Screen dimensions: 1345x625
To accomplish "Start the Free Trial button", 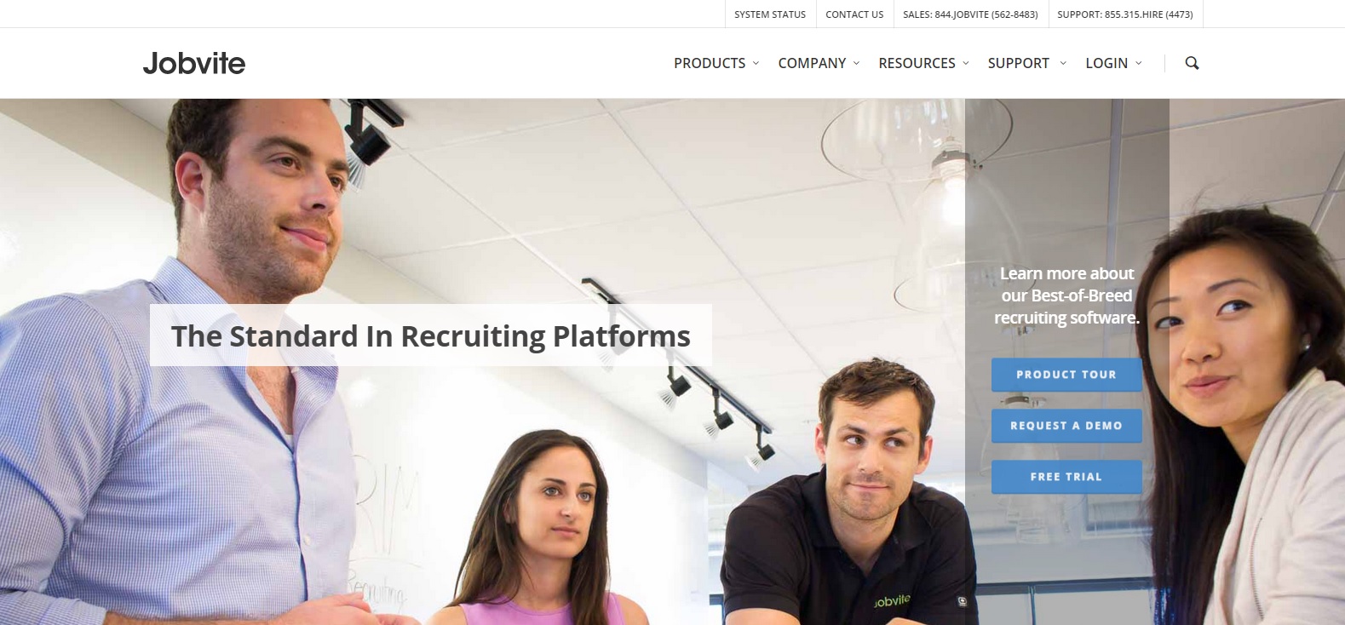I will click(1066, 477).
